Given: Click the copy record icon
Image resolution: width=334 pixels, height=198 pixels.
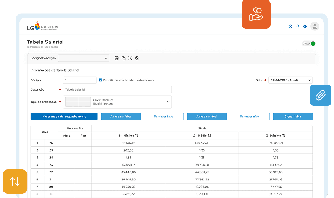Looking at the screenshot, I should pyautogui.click(x=123, y=58).
